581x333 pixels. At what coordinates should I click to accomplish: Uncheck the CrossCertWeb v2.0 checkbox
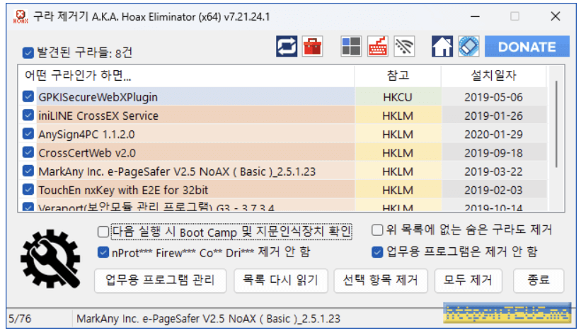coord(28,152)
